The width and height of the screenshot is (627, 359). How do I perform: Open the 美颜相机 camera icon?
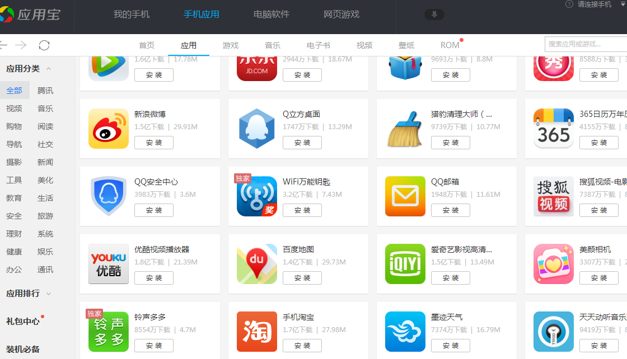click(554, 264)
